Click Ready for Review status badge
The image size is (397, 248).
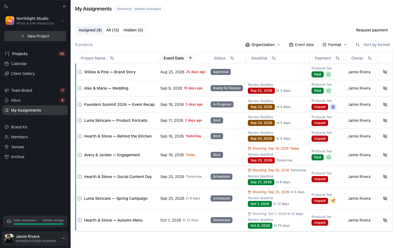tap(227, 88)
